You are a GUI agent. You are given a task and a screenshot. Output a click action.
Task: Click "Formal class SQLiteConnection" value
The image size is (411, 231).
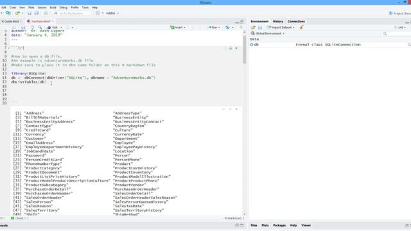[x=328, y=45]
